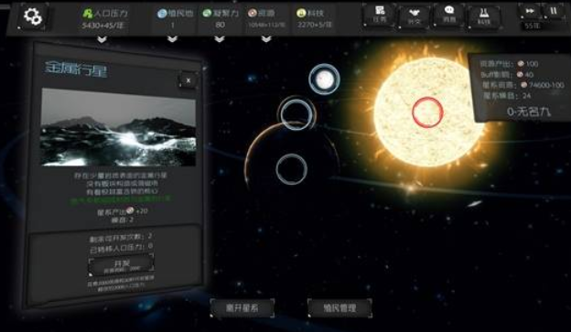Expand chevron under 资源
571x332 pixels.
point(266,39)
